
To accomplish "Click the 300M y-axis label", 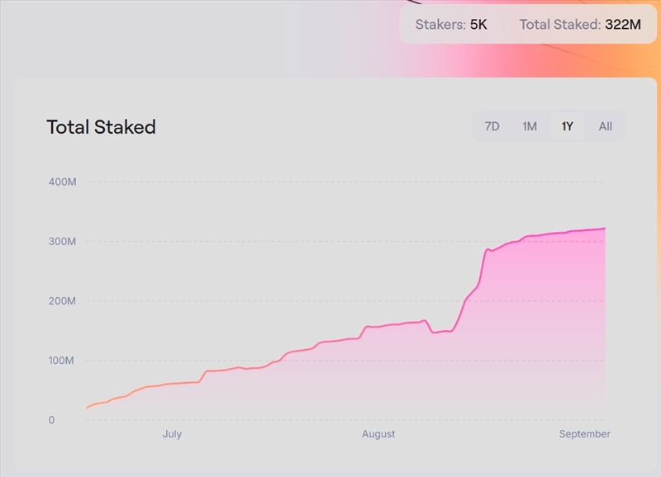I will 63,242.
